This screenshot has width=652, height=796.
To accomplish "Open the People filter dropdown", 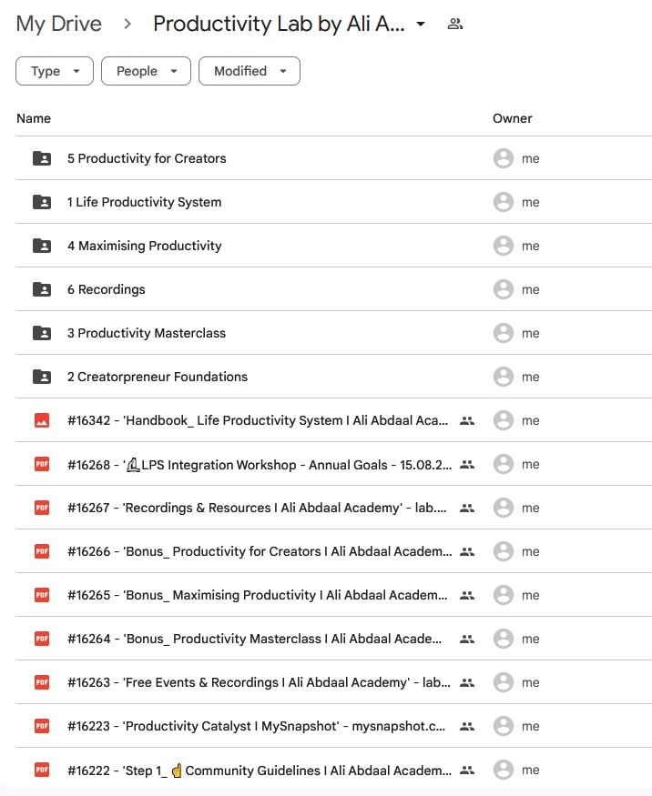I will pyautogui.click(x=146, y=71).
